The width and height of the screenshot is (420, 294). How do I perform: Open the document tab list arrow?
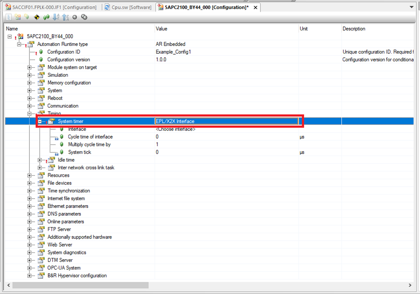pos(411,7)
